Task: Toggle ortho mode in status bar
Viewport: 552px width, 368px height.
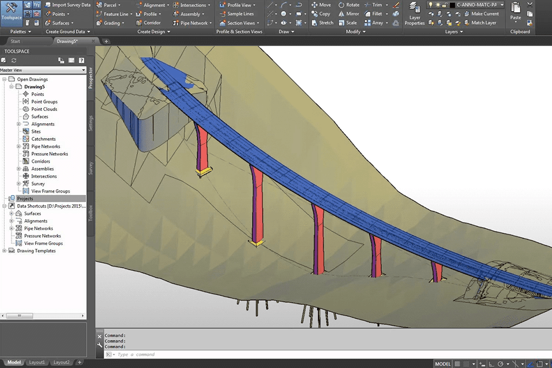Action: [492, 364]
